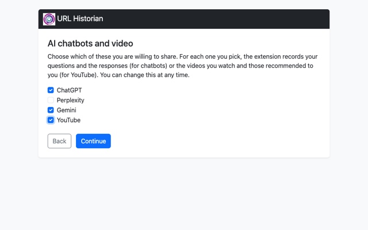Enable the Perplexity checkbox

pyautogui.click(x=51, y=100)
